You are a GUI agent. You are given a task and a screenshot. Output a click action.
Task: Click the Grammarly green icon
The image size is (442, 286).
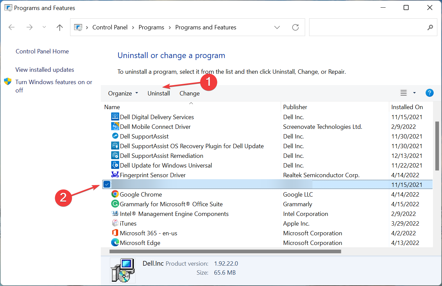coord(115,204)
